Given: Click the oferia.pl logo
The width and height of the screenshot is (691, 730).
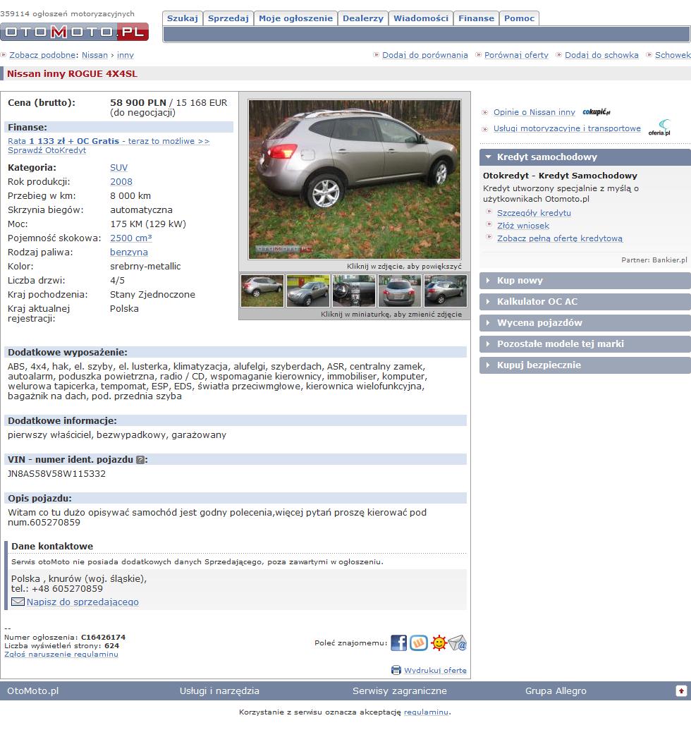Looking at the screenshot, I should point(659,128).
